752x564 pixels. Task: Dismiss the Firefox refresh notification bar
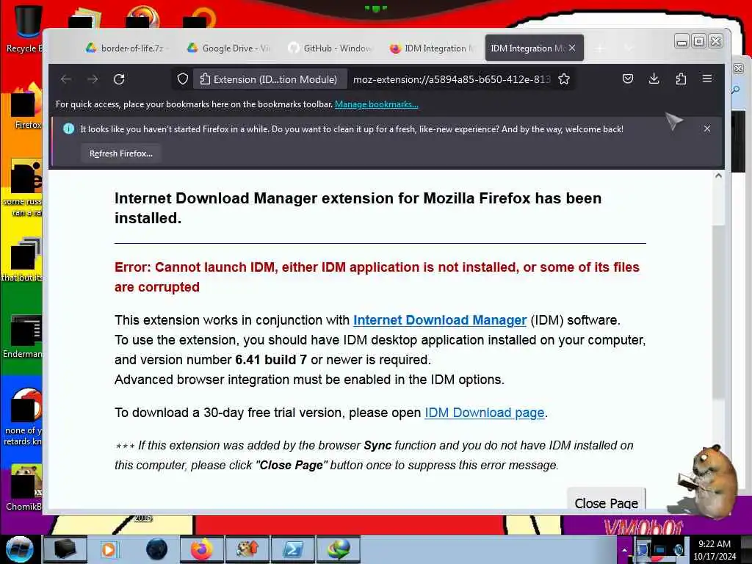tap(707, 129)
